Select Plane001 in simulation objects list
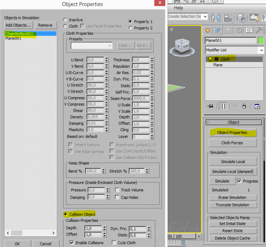Image resolution: width=266 pixels, height=247 pixels. point(13,38)
